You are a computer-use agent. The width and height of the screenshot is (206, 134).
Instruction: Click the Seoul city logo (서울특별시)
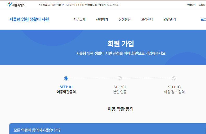point(16,5)
